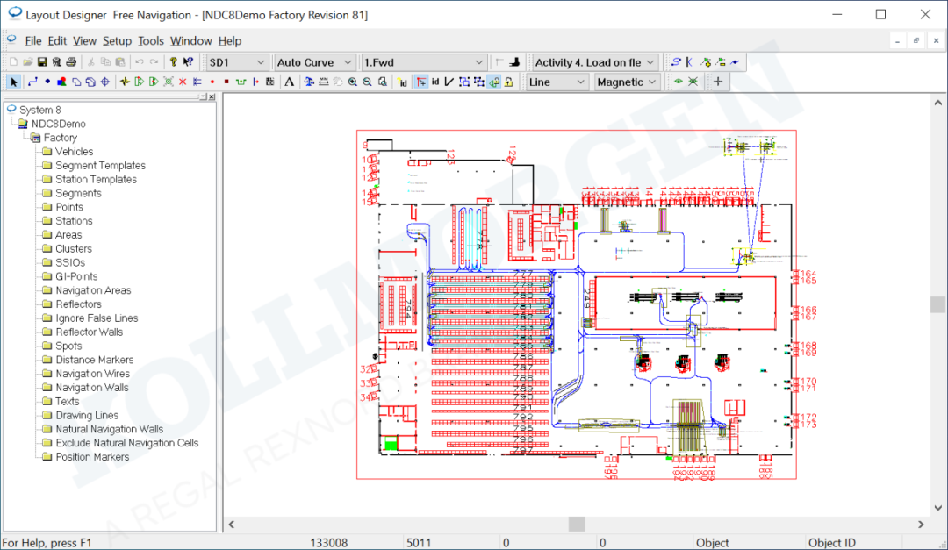The height and width of the screenshot is (550, 948).
Task: Click the horizontal scrollbar thumb
Action: [576, 525]
